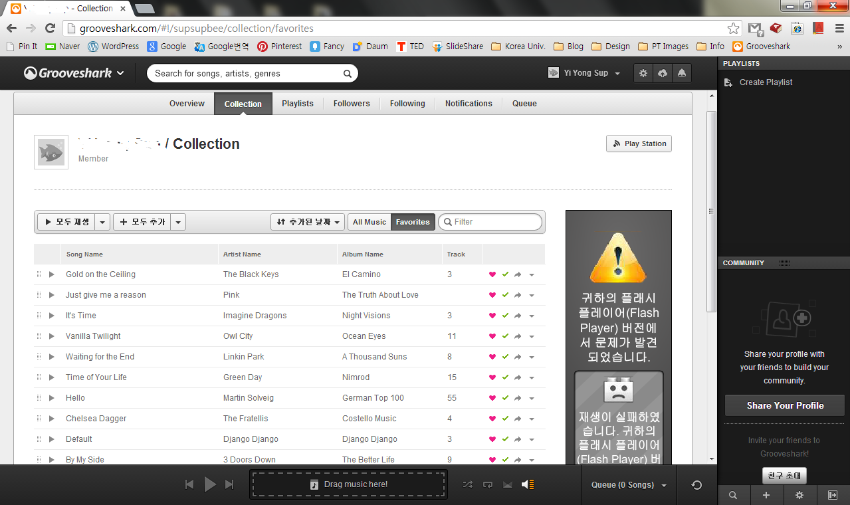This screenshot has width=850, height=505.
Task: Open the Queue tab
Action: 524,104
